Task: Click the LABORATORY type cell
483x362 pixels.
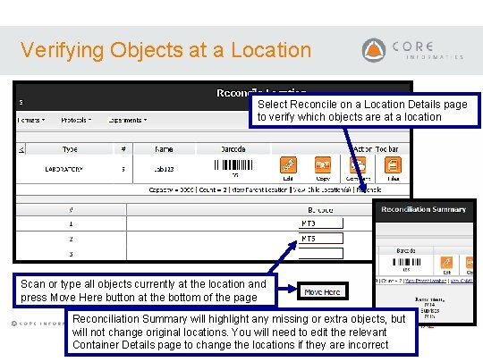Action: point(64,169)
